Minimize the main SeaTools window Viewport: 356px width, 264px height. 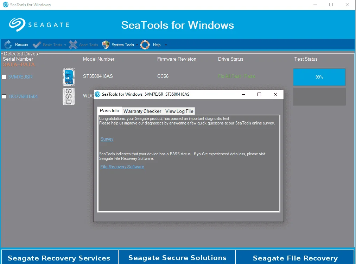[x=315, y=5]
